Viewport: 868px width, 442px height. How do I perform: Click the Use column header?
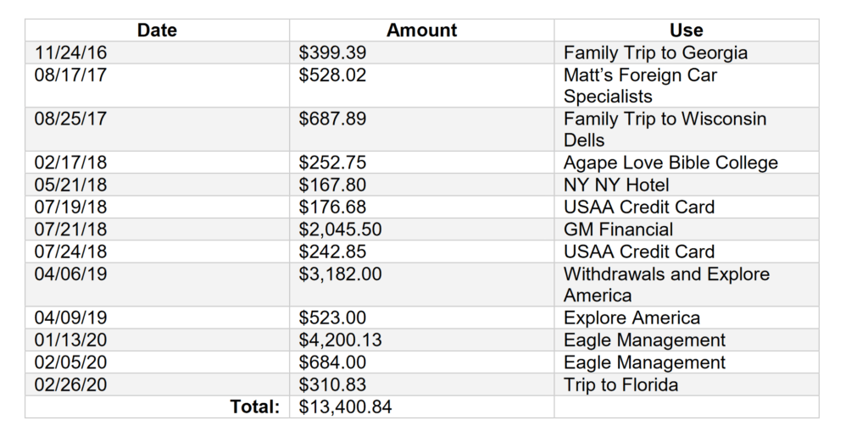pos(687,30)
